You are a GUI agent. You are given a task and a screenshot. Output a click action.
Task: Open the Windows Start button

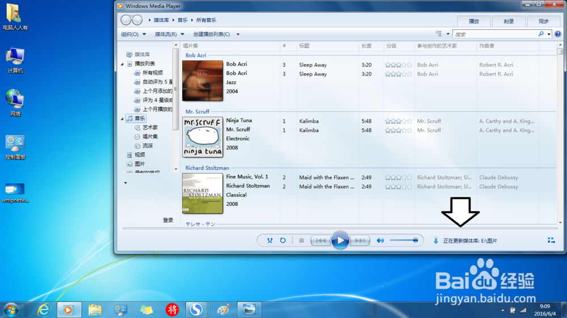pyautogui.click(x=11, y=310)
